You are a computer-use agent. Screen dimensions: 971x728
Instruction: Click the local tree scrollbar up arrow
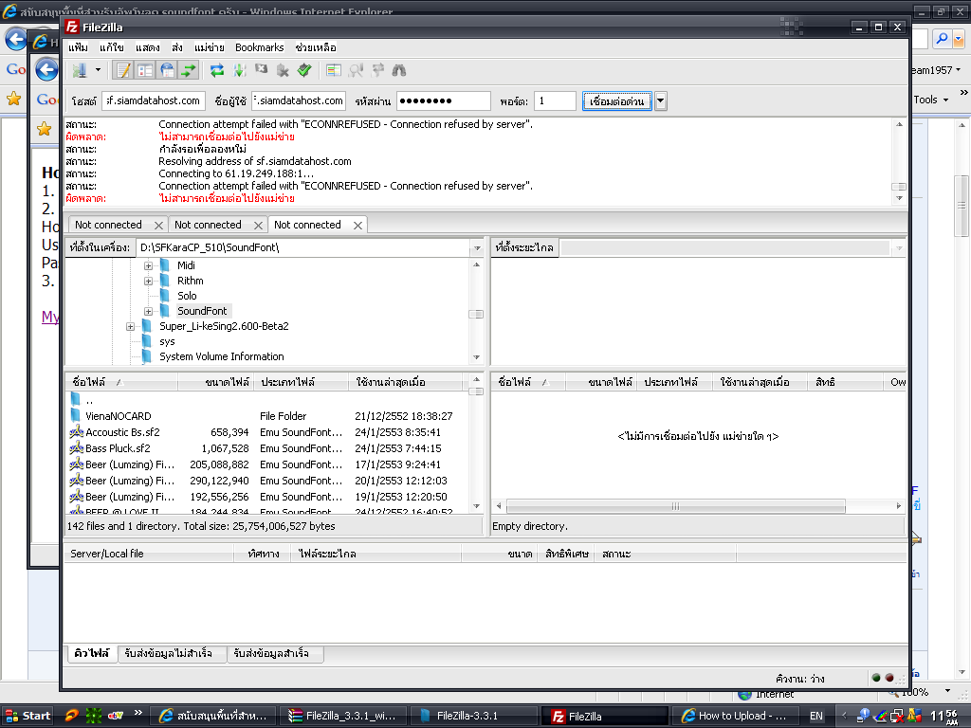(x=476, y=264)
